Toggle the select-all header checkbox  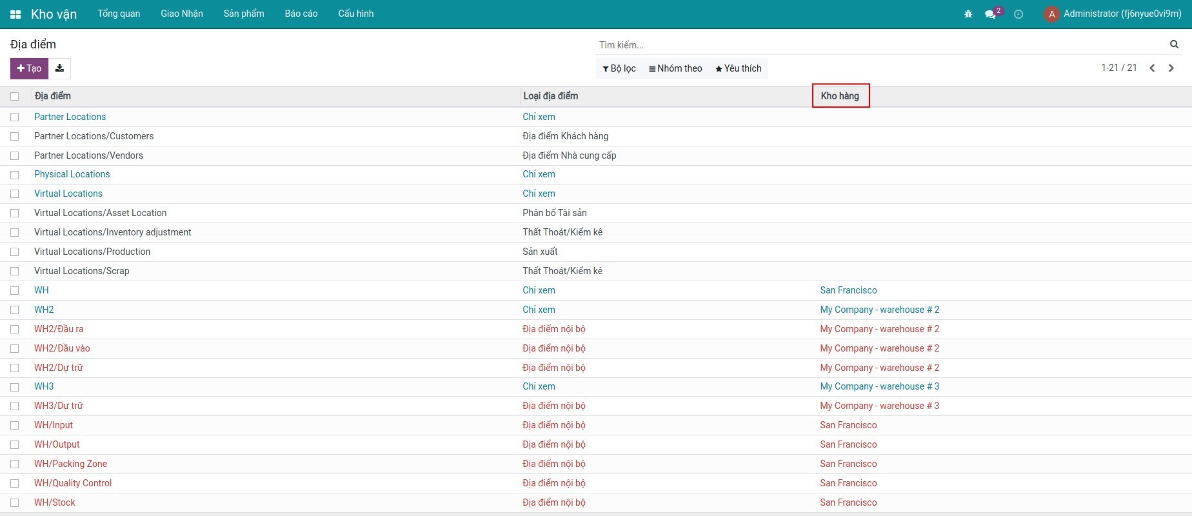pyautogui.click(x=15, y=97)
